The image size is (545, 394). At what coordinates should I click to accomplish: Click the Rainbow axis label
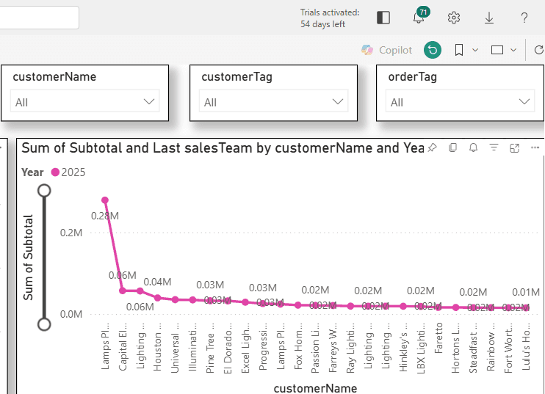tap(491, 347)
